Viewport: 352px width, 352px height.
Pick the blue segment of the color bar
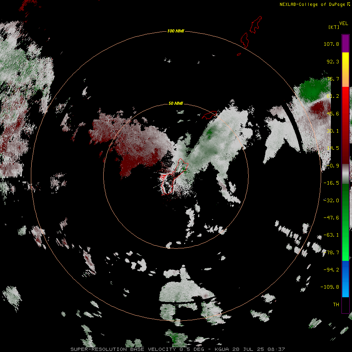pos(345,279)
